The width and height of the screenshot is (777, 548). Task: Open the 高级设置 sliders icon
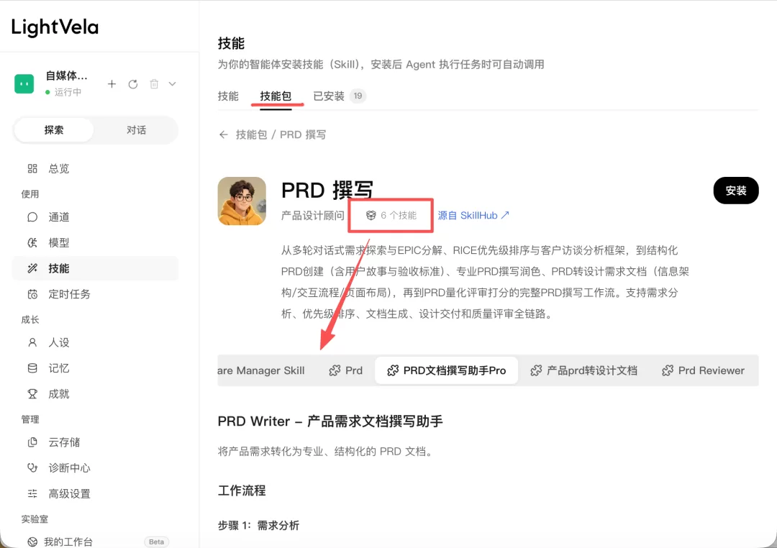click(32, 493)
